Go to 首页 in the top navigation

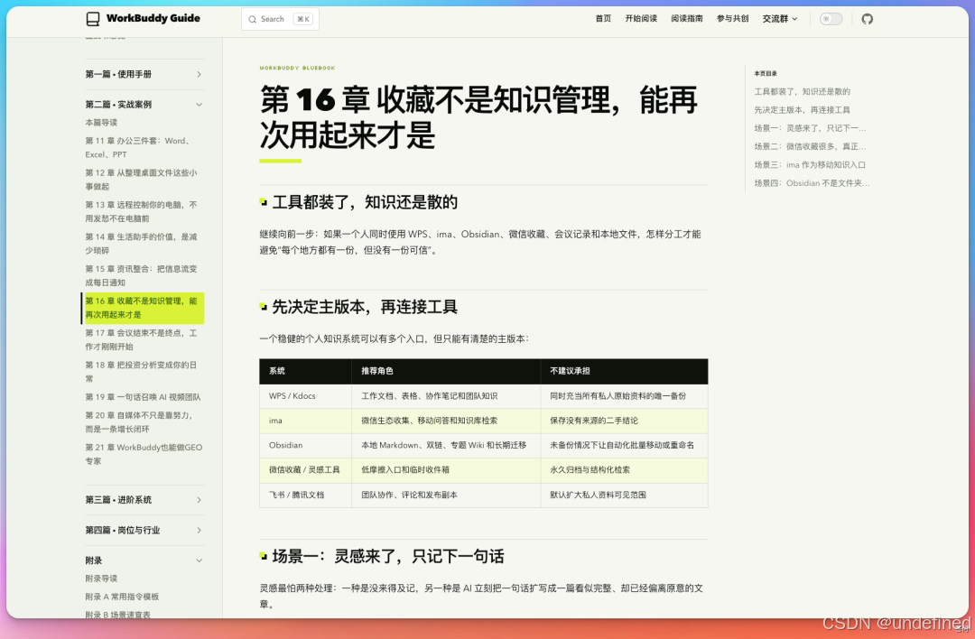(603, 19)
